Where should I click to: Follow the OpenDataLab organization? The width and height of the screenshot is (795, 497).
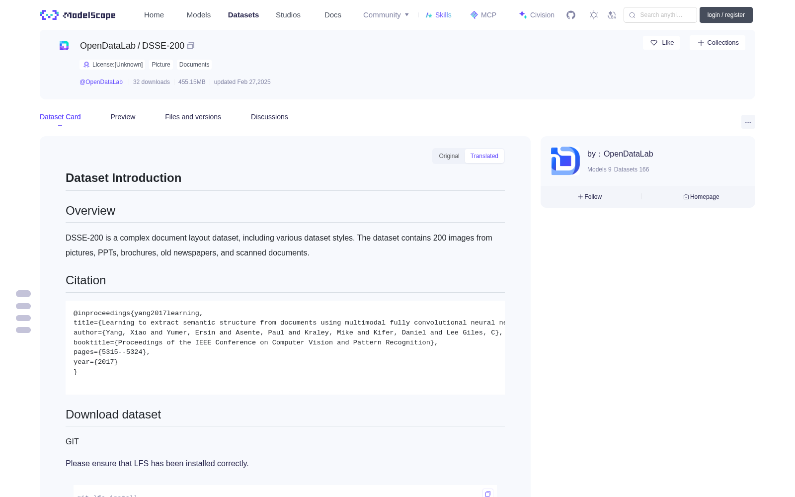[590, 197]
